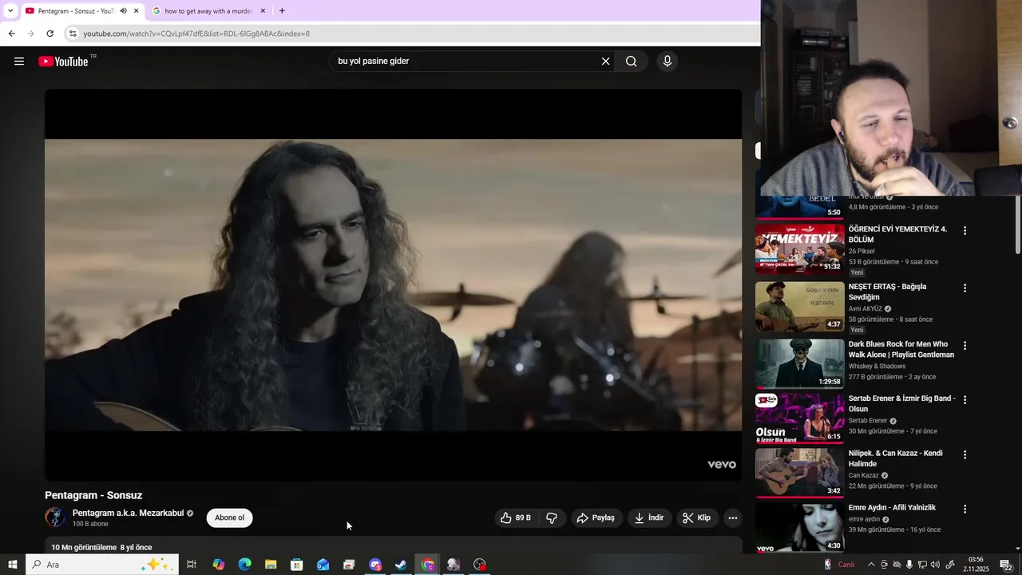Open Avni AKYÜZ channel link

pyautogui.click(x=866, y=309)
